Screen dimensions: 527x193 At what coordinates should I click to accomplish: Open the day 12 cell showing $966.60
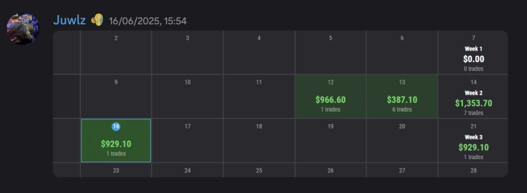[331, 96]
